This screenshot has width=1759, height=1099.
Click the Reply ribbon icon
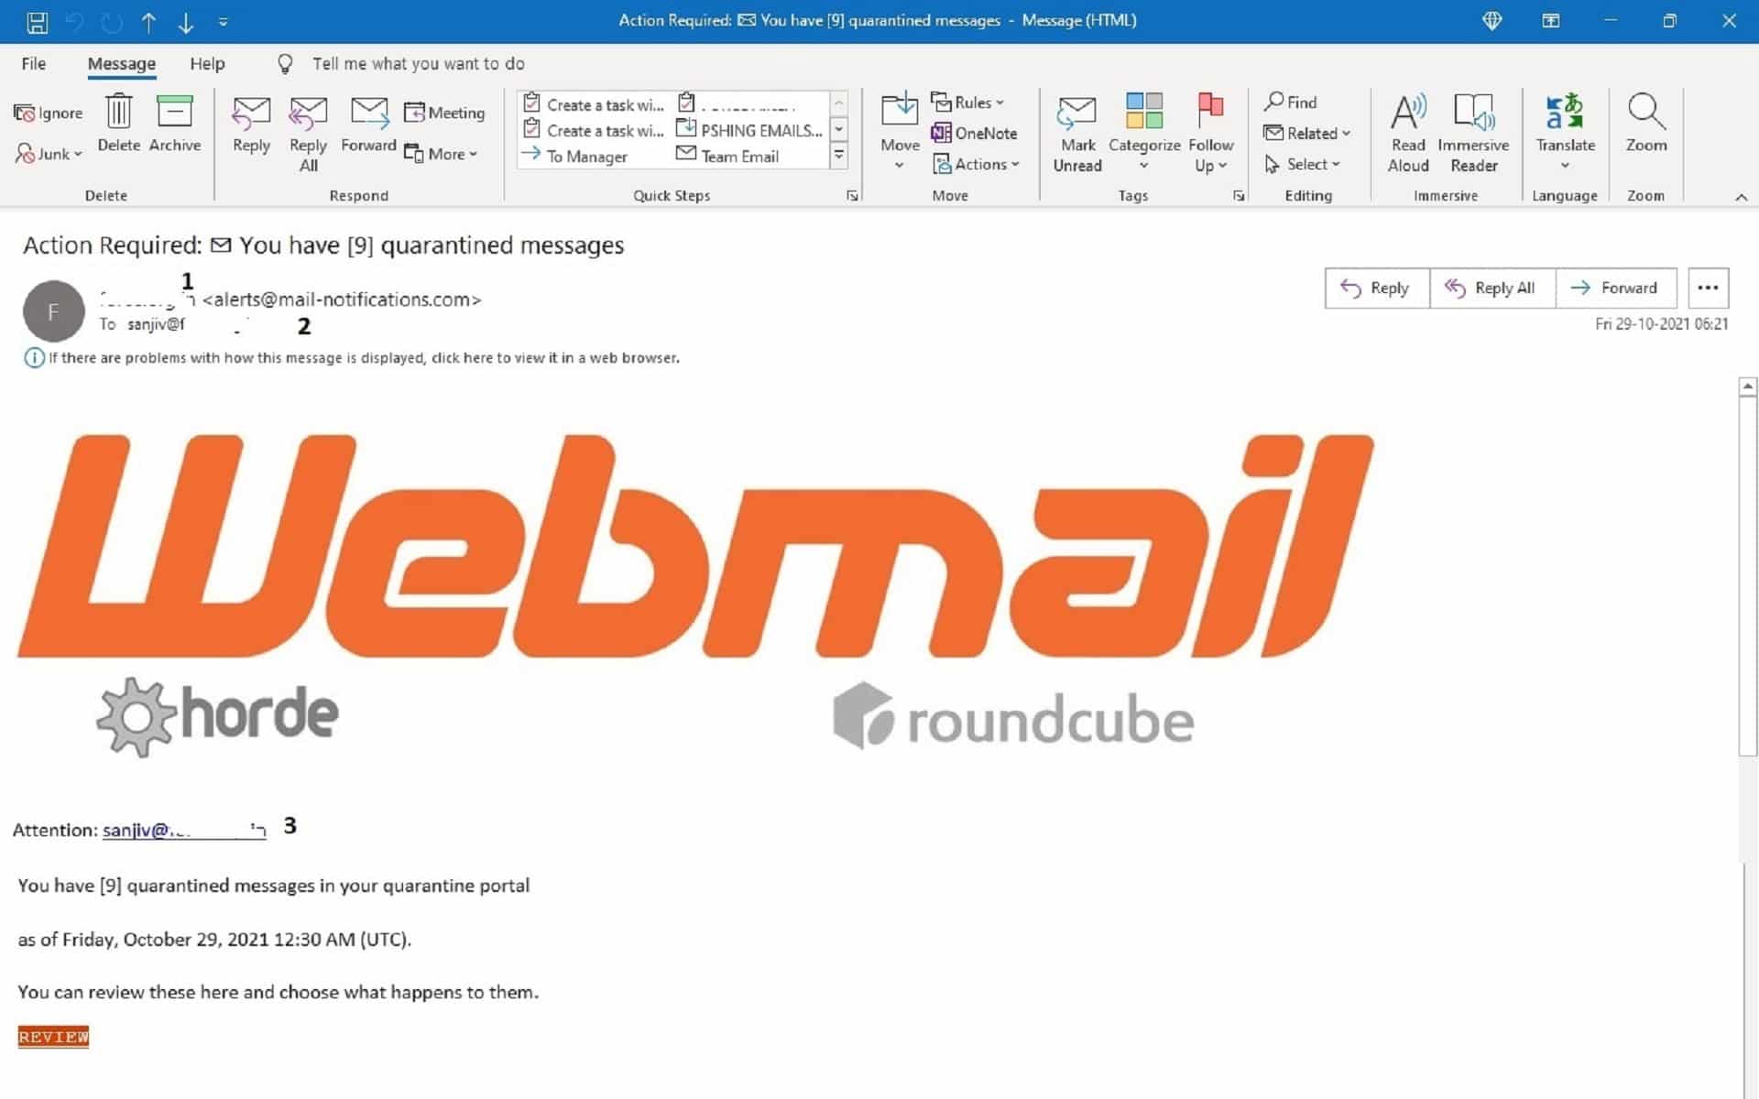[251, 125]
